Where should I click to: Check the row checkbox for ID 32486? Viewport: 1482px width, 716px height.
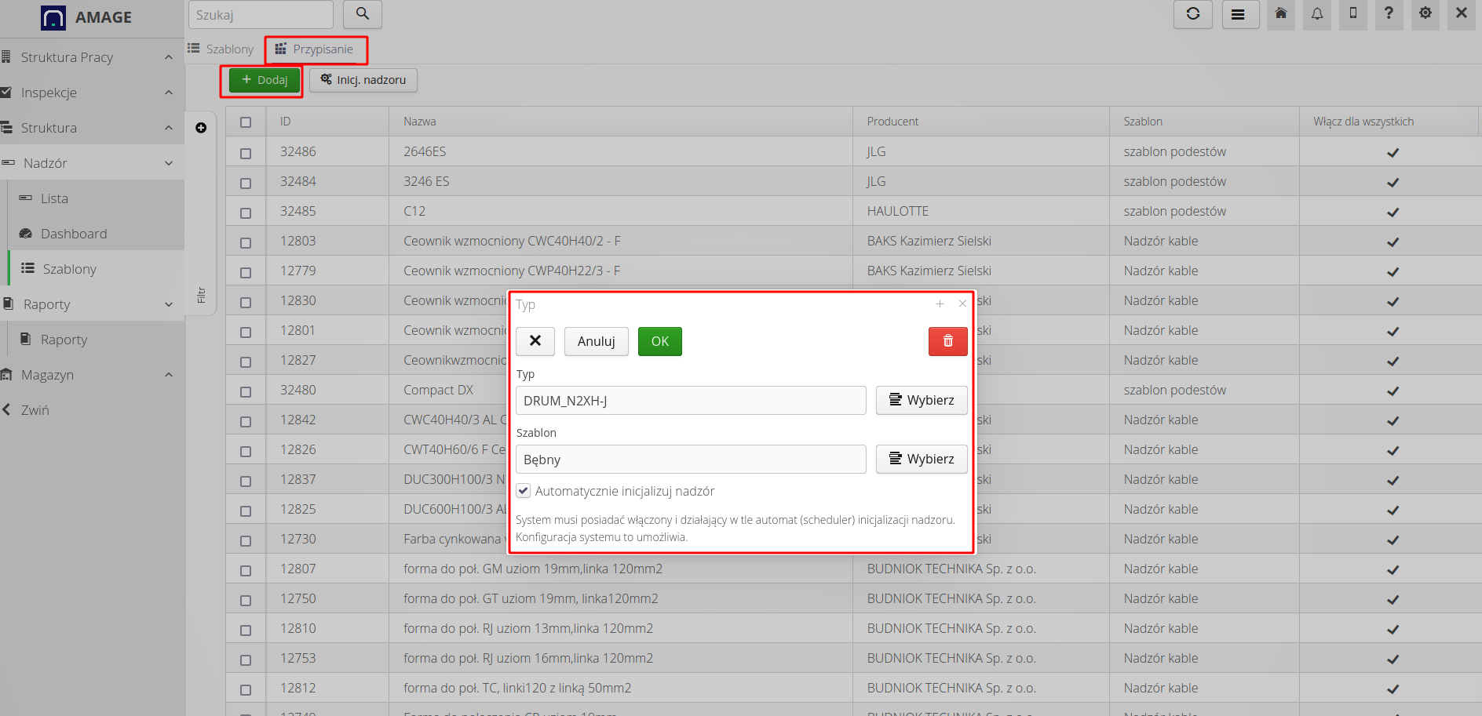point(246,153)
